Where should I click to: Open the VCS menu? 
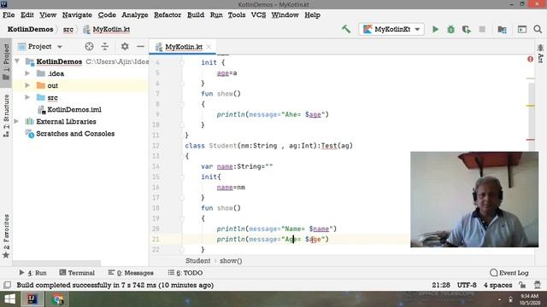pos(258,15)
